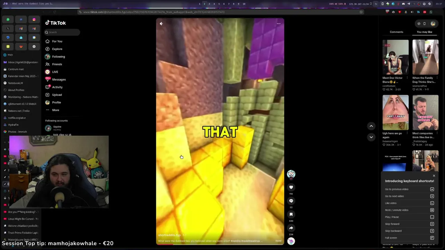Open options for Family Dog video
Viewport: 445px width, 250px height.
pos(437,78)
